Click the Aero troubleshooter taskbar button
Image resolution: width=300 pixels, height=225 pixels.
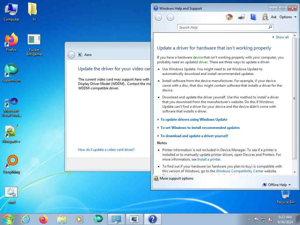pos(134,219)
